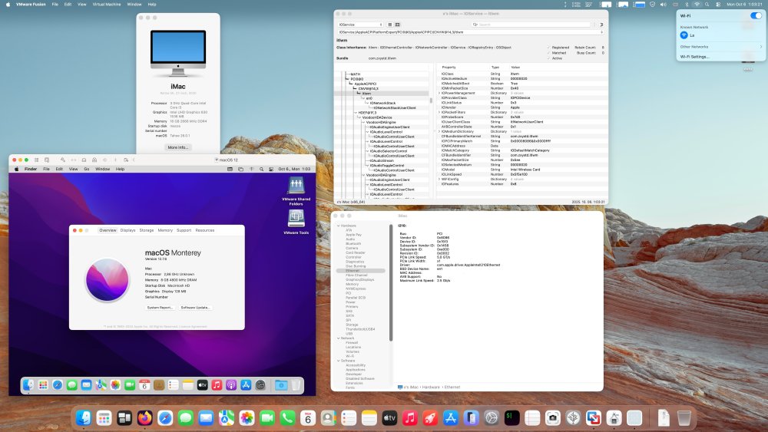Image resolution: width=768 pixels, height=432 pixels.
Task: Open Finder in the guest macOS Dock
Action: tap(28, 385)
